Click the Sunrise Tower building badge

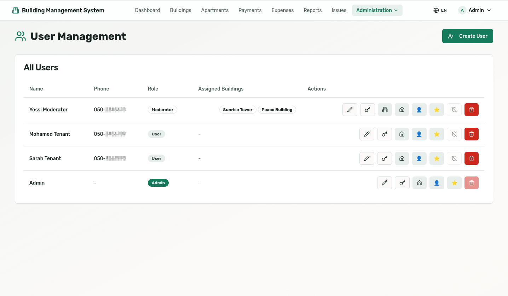(237, 110)
